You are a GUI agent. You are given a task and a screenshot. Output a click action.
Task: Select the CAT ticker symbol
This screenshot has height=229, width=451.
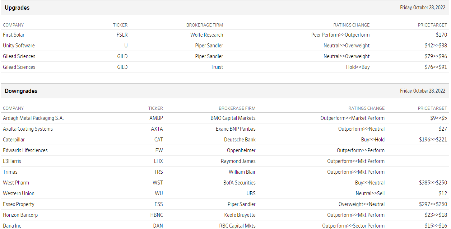(158, 140)
